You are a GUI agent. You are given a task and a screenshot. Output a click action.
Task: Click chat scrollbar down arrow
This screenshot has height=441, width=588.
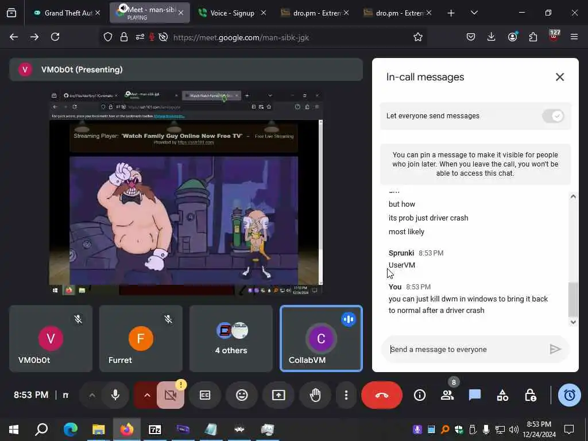573,322
